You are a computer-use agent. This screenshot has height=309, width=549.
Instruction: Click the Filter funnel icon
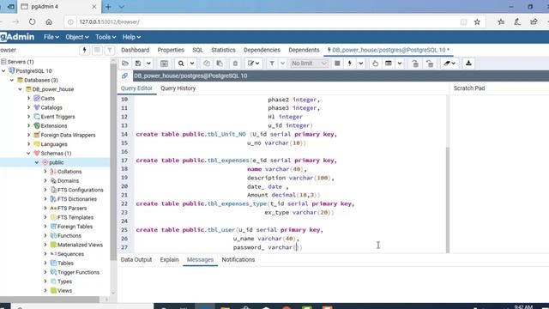272,64
